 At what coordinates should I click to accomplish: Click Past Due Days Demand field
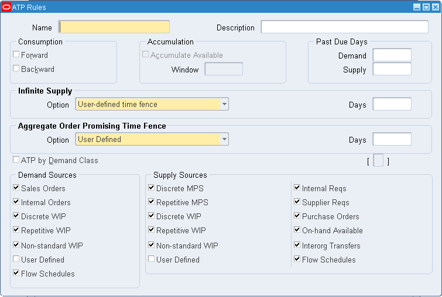[x=392, y=55]
